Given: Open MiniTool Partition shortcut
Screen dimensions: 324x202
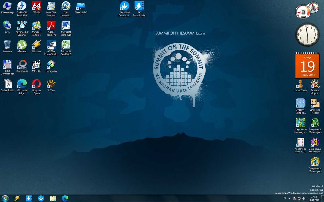Looking at the screenshot, I should point(37,28).
